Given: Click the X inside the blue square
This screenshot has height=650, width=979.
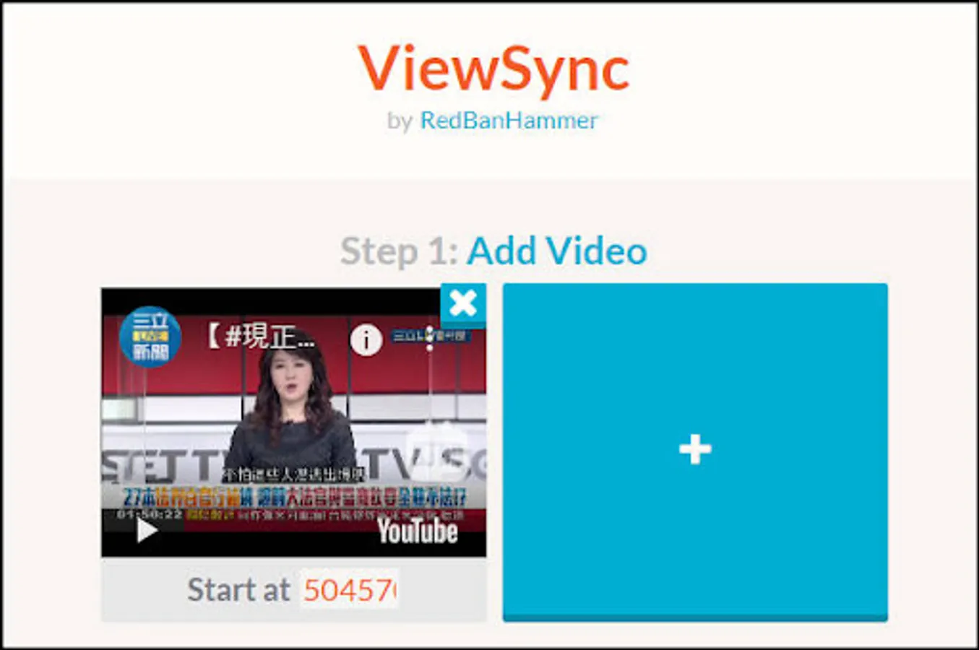Looking at the screenshot, I should 463,304.
